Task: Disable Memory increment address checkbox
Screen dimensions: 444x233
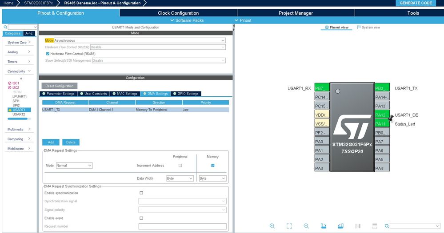Action: 212,166
